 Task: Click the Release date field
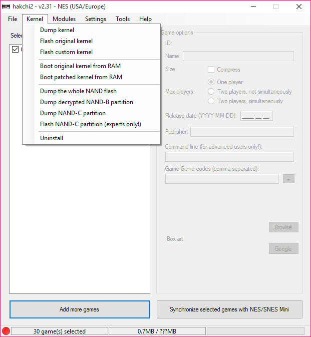[x=256, y=116]
